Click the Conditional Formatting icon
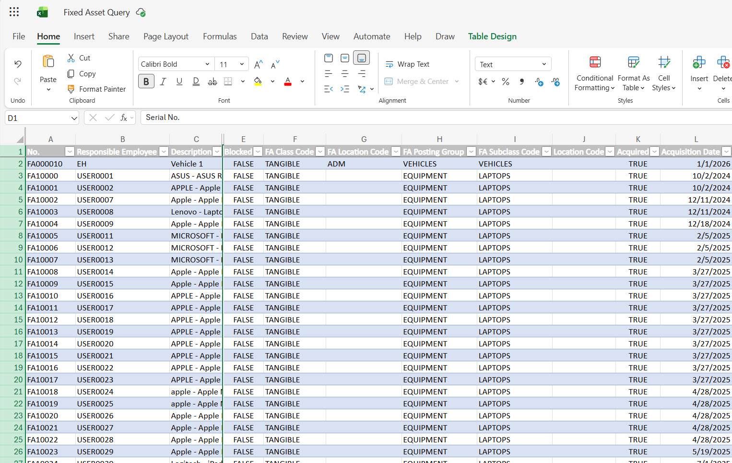This screenshot has height=463, width=732. 595,62
